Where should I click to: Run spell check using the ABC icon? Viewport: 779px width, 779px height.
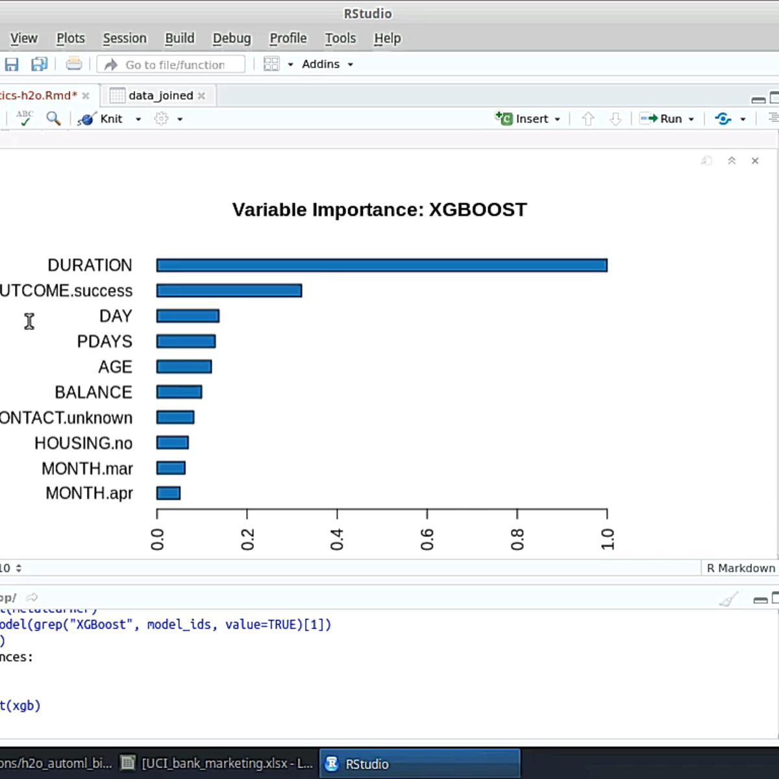coord(24,118)
